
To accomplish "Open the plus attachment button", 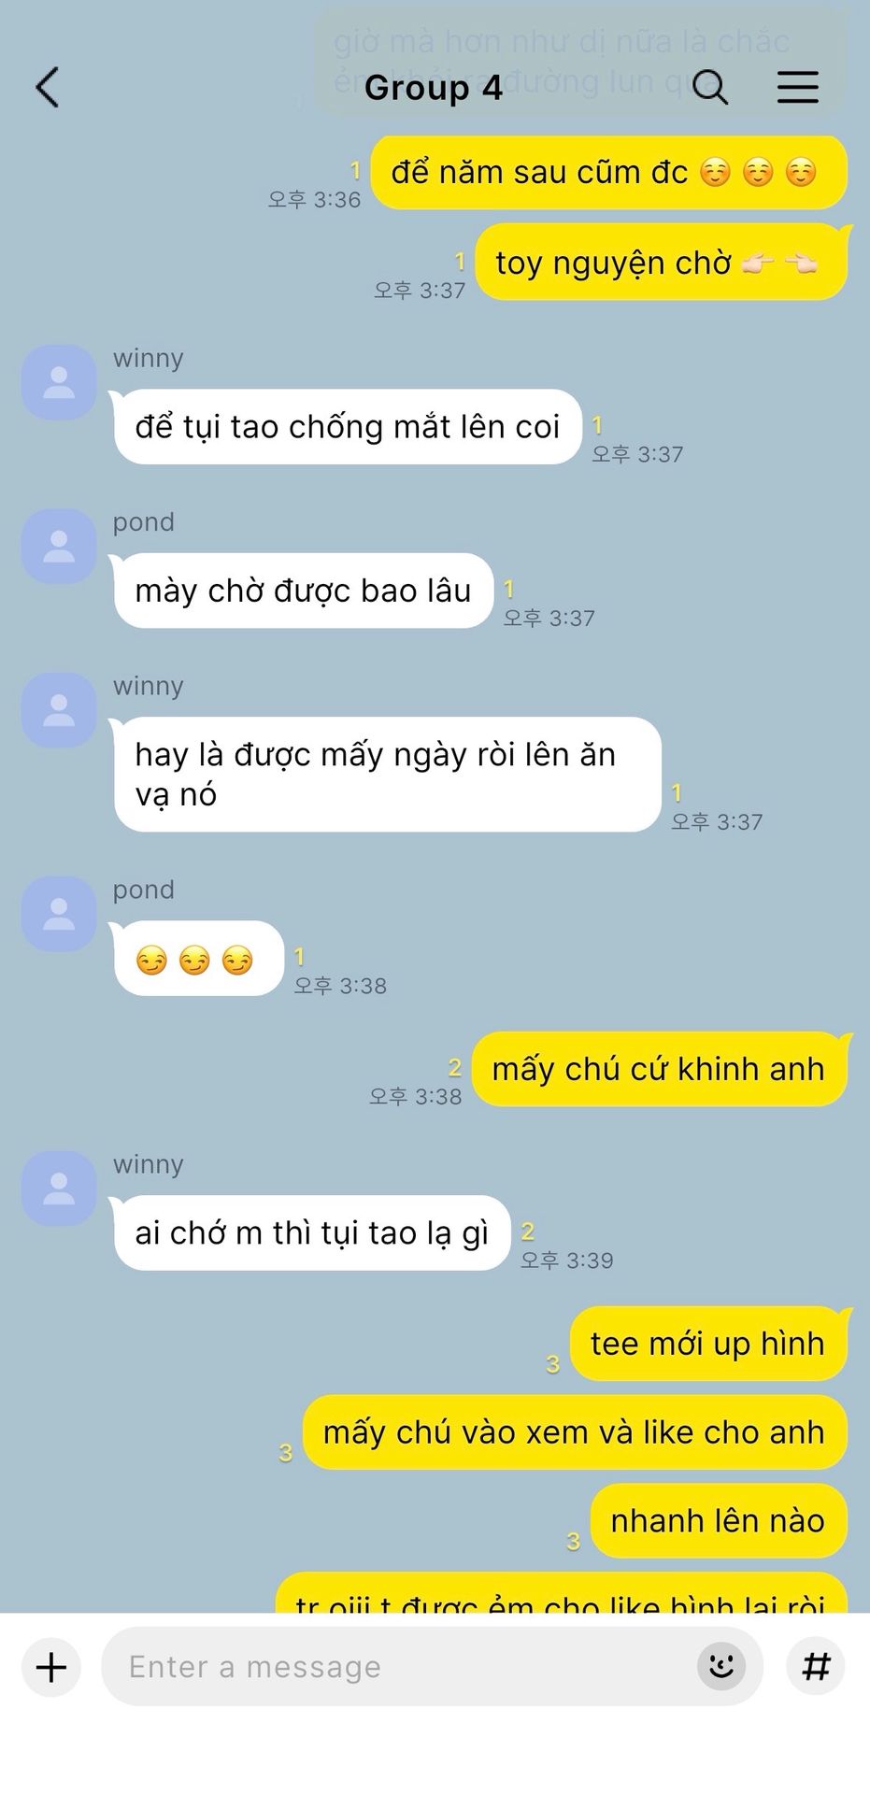I will [51, 1667].
